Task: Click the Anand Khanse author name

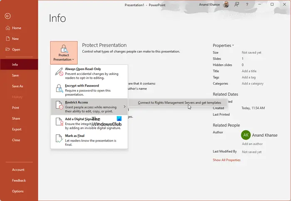Action: click(265, 135)
